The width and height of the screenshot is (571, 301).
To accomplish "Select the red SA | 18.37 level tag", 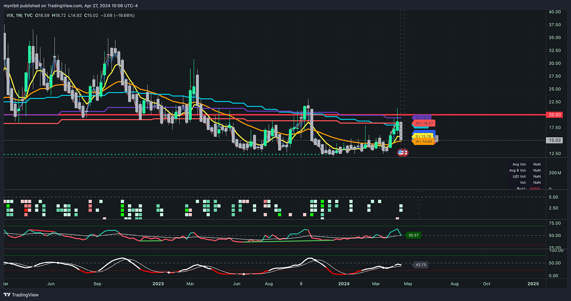I will point(424,123).
